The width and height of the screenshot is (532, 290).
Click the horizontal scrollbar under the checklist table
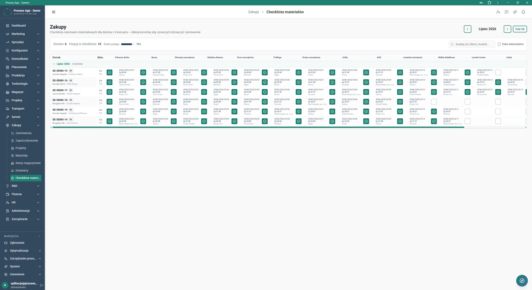(x=258, y=127)
